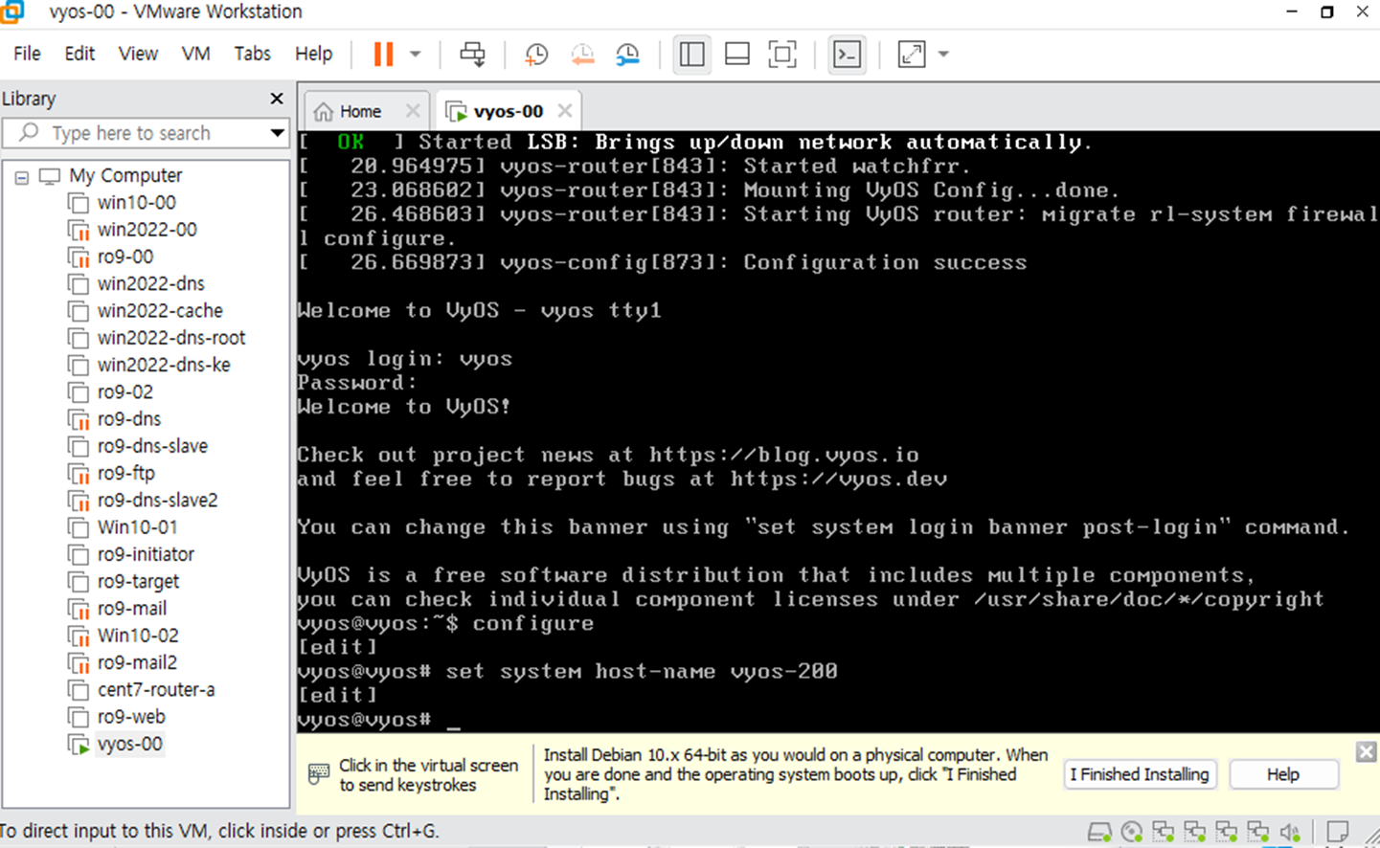Select ro9-initiator in the library
The height and width of the screenshot is (848, 1380).
(146, 554)
